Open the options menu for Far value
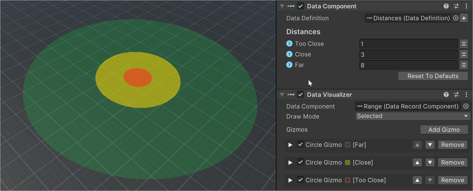The width and height of the screenshot is (473, 191). (464, 65)
